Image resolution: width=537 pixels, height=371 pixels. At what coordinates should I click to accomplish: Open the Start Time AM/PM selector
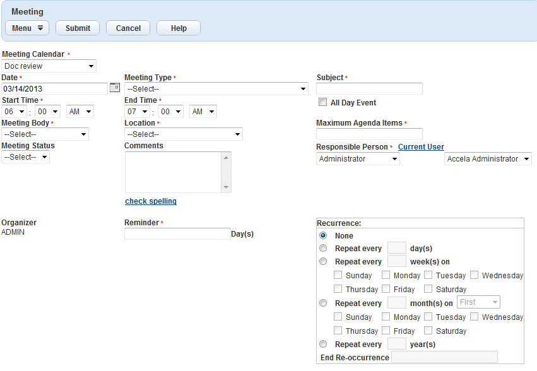tap(80, 112)
